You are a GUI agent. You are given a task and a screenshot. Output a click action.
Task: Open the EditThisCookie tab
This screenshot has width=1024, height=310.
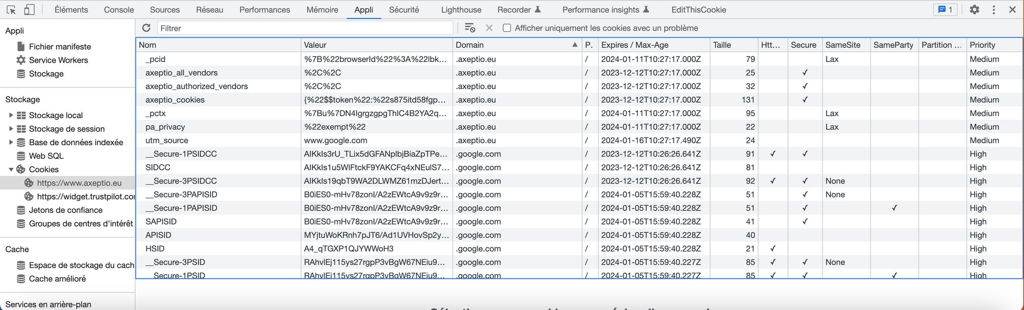click(699, 10)
